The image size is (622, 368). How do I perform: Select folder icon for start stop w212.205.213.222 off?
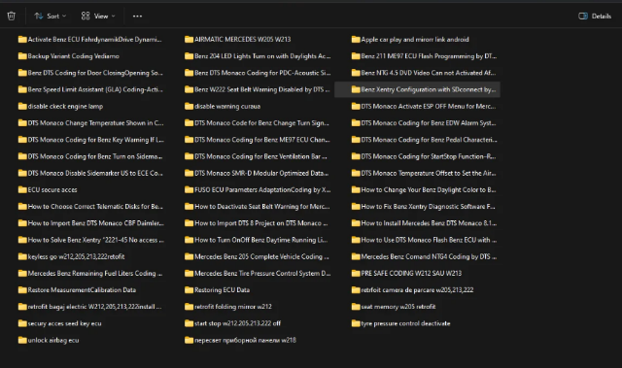189,323
